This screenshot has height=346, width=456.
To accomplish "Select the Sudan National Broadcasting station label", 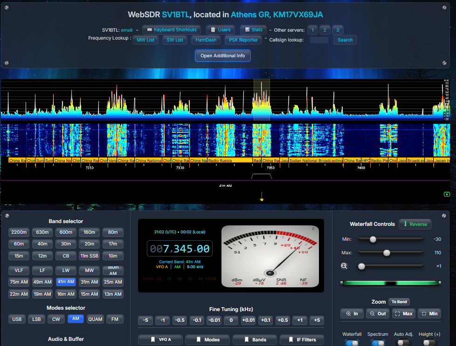I will [x=316, y=160].
